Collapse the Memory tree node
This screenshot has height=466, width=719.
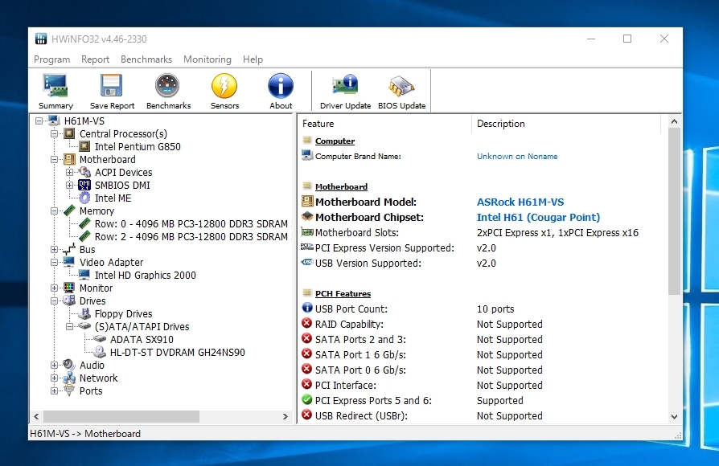coord(54,211)
